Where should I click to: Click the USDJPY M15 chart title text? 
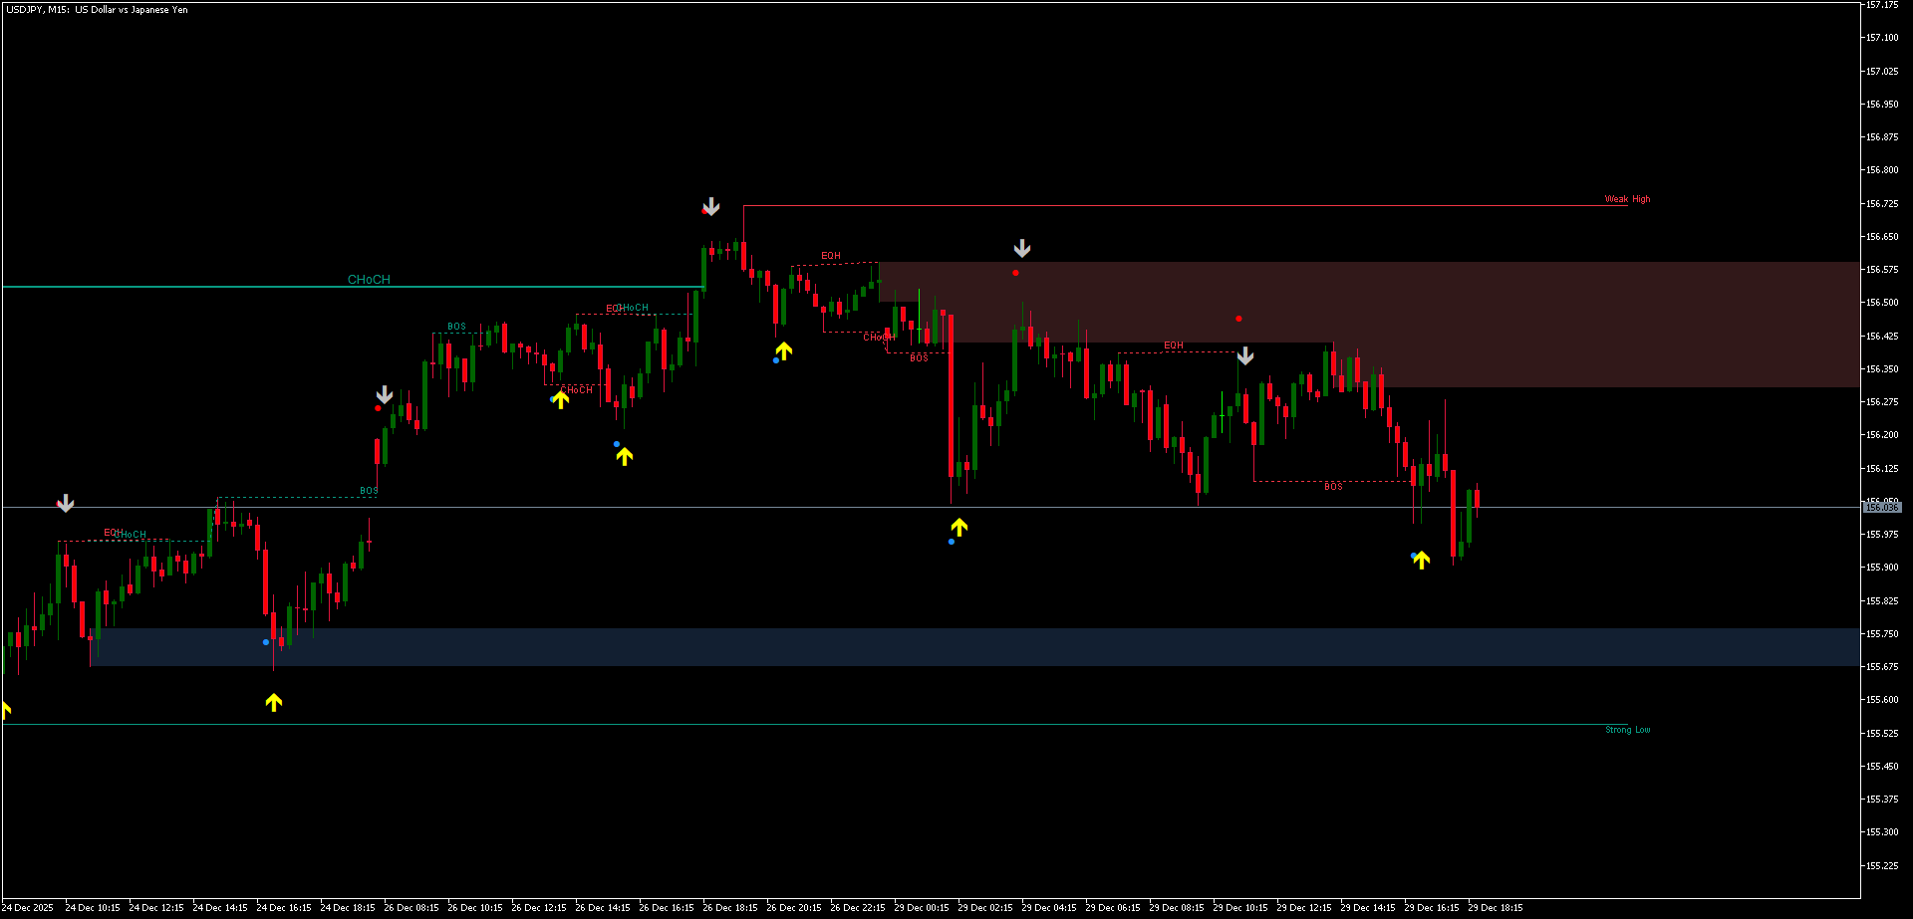96,9
